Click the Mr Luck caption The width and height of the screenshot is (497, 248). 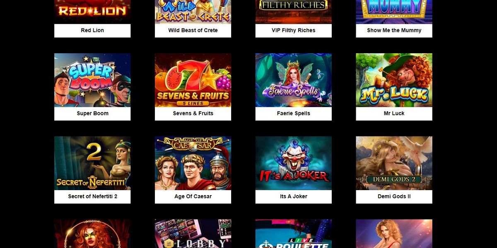pyautogui.click(x=394, y=113)
